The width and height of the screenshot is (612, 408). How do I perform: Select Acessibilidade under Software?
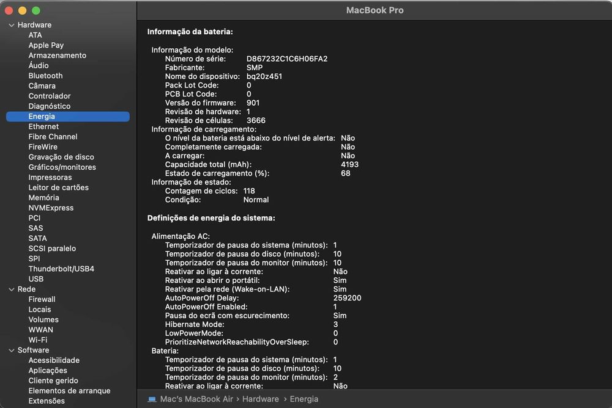(54, 360)
